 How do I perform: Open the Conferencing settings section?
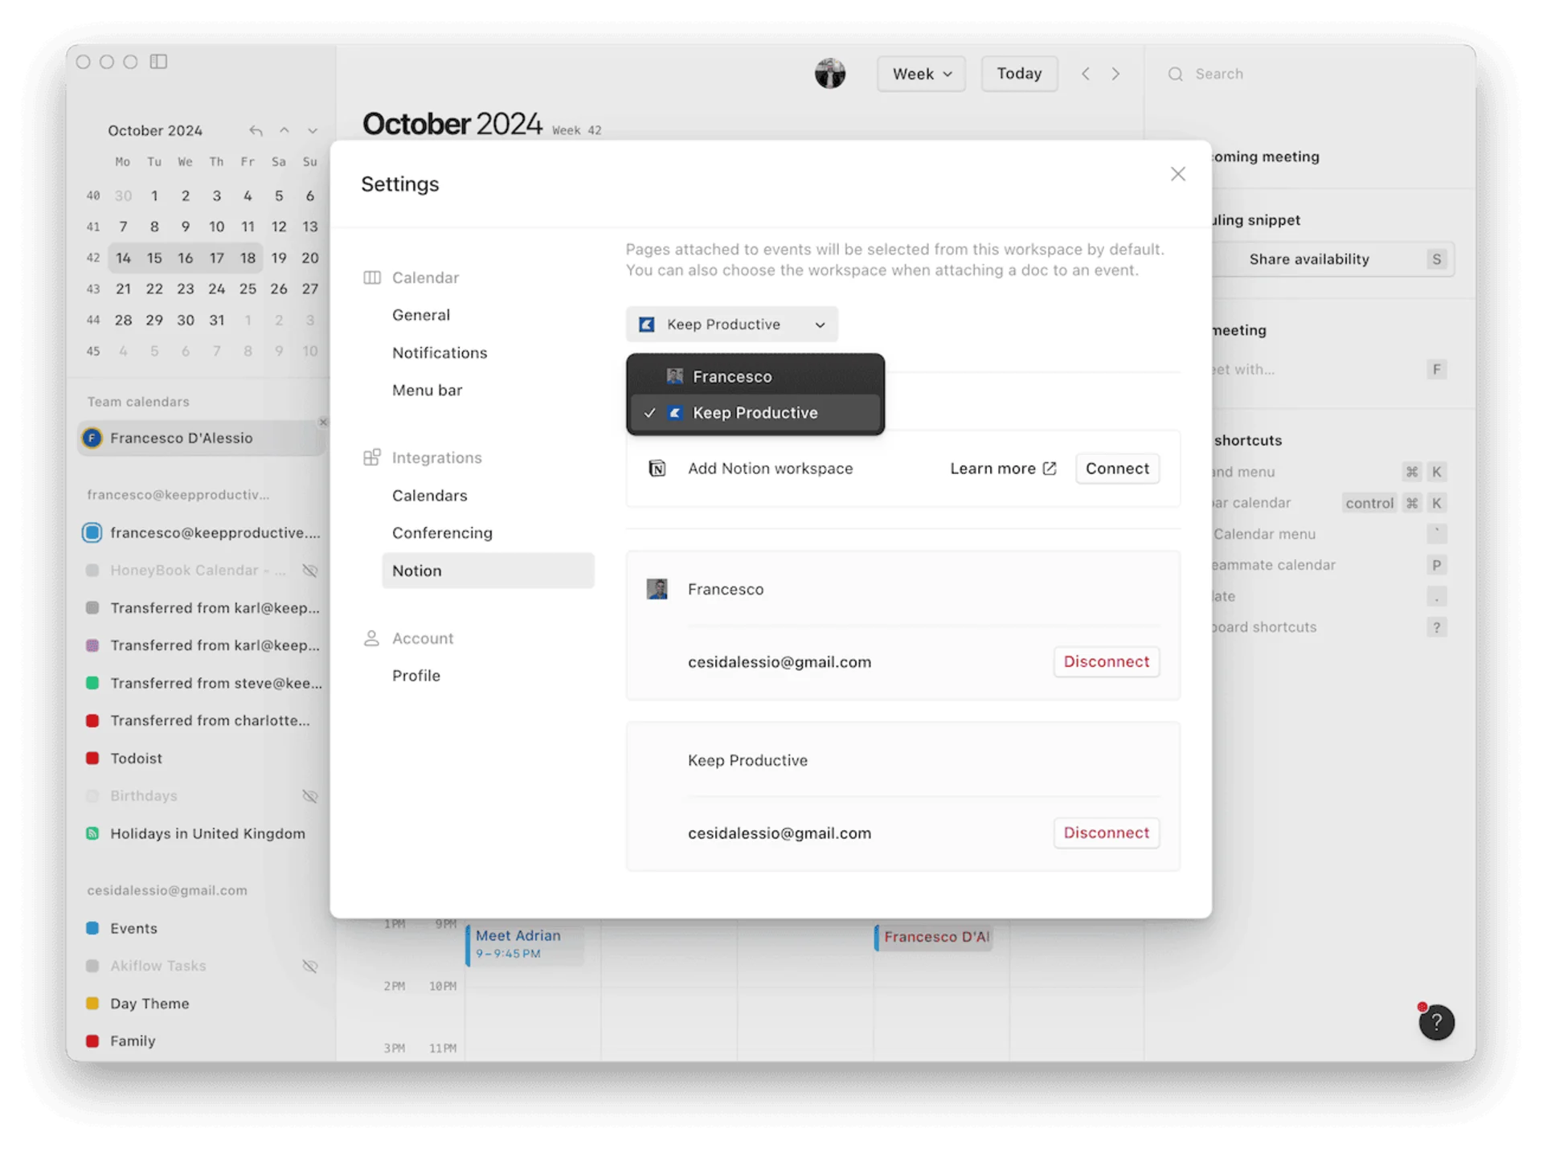point(442,534)
